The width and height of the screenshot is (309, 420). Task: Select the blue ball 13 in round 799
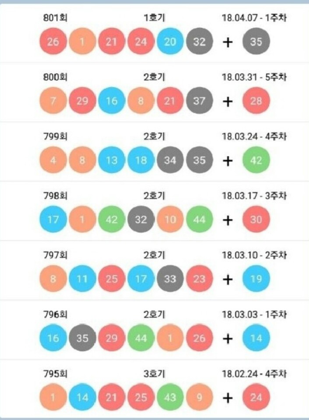112,160
